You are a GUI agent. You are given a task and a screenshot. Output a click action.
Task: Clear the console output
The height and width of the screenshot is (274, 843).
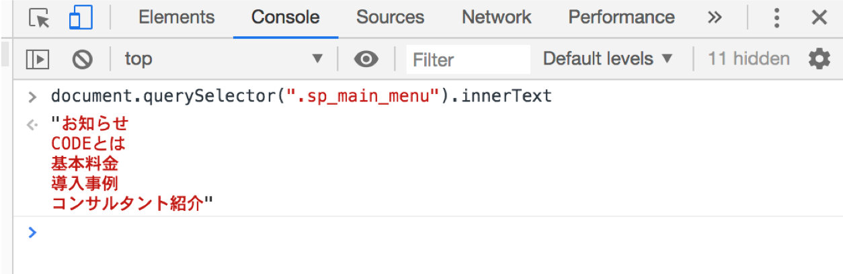click(82, 59)
